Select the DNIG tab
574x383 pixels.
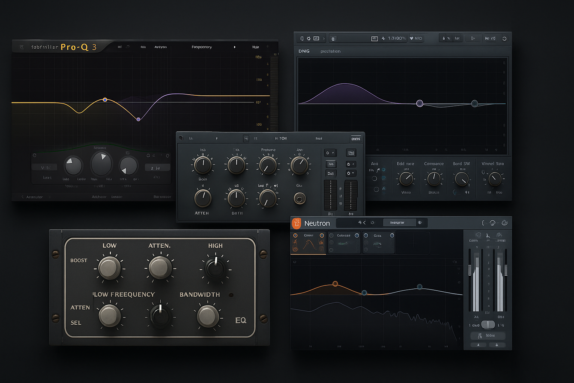pyautogui.click(x=304, y=51)
